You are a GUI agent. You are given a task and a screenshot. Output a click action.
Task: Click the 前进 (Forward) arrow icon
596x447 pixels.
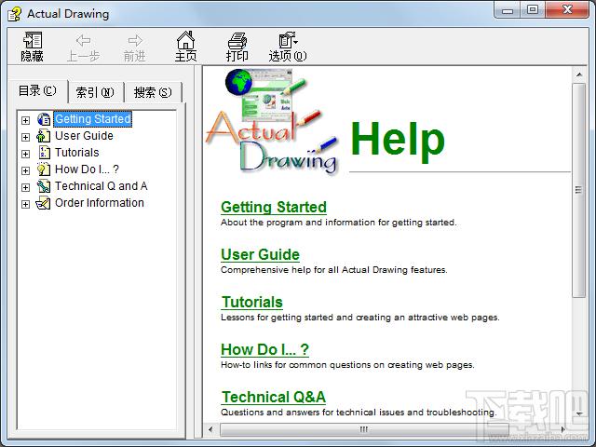coord(135,40)
